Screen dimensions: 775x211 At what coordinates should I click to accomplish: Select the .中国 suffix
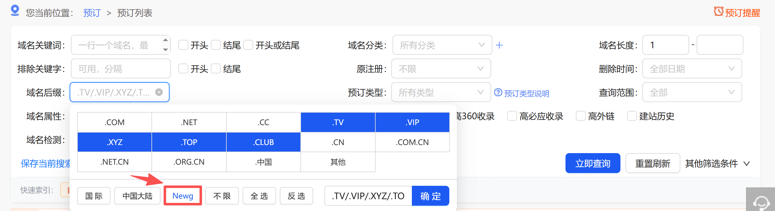[264, 162]
